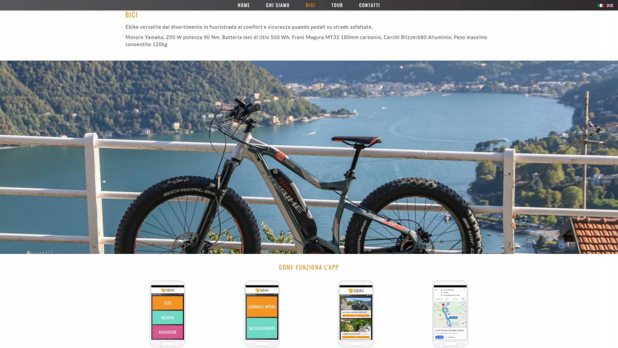618x348 pixels.
Task: Select the GIORNATA INTERA option
Action: (262, 307)
